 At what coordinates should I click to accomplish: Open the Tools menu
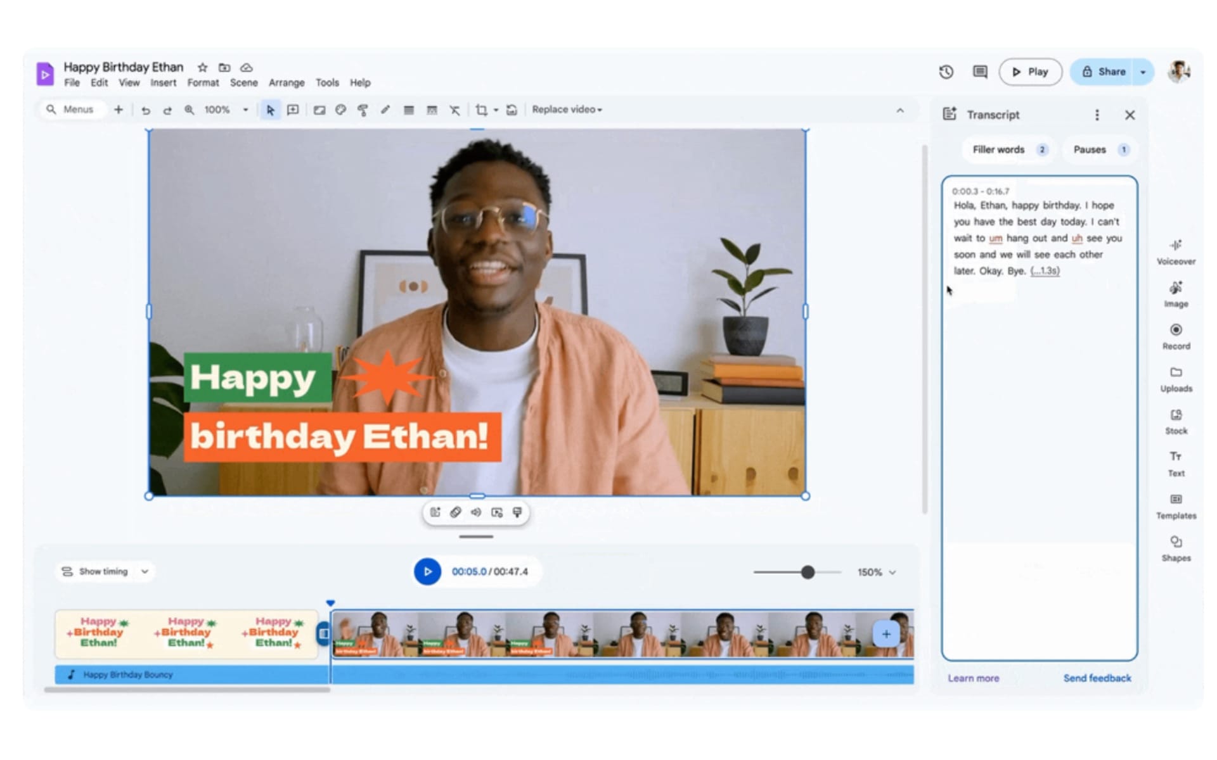tap(327, 82)
